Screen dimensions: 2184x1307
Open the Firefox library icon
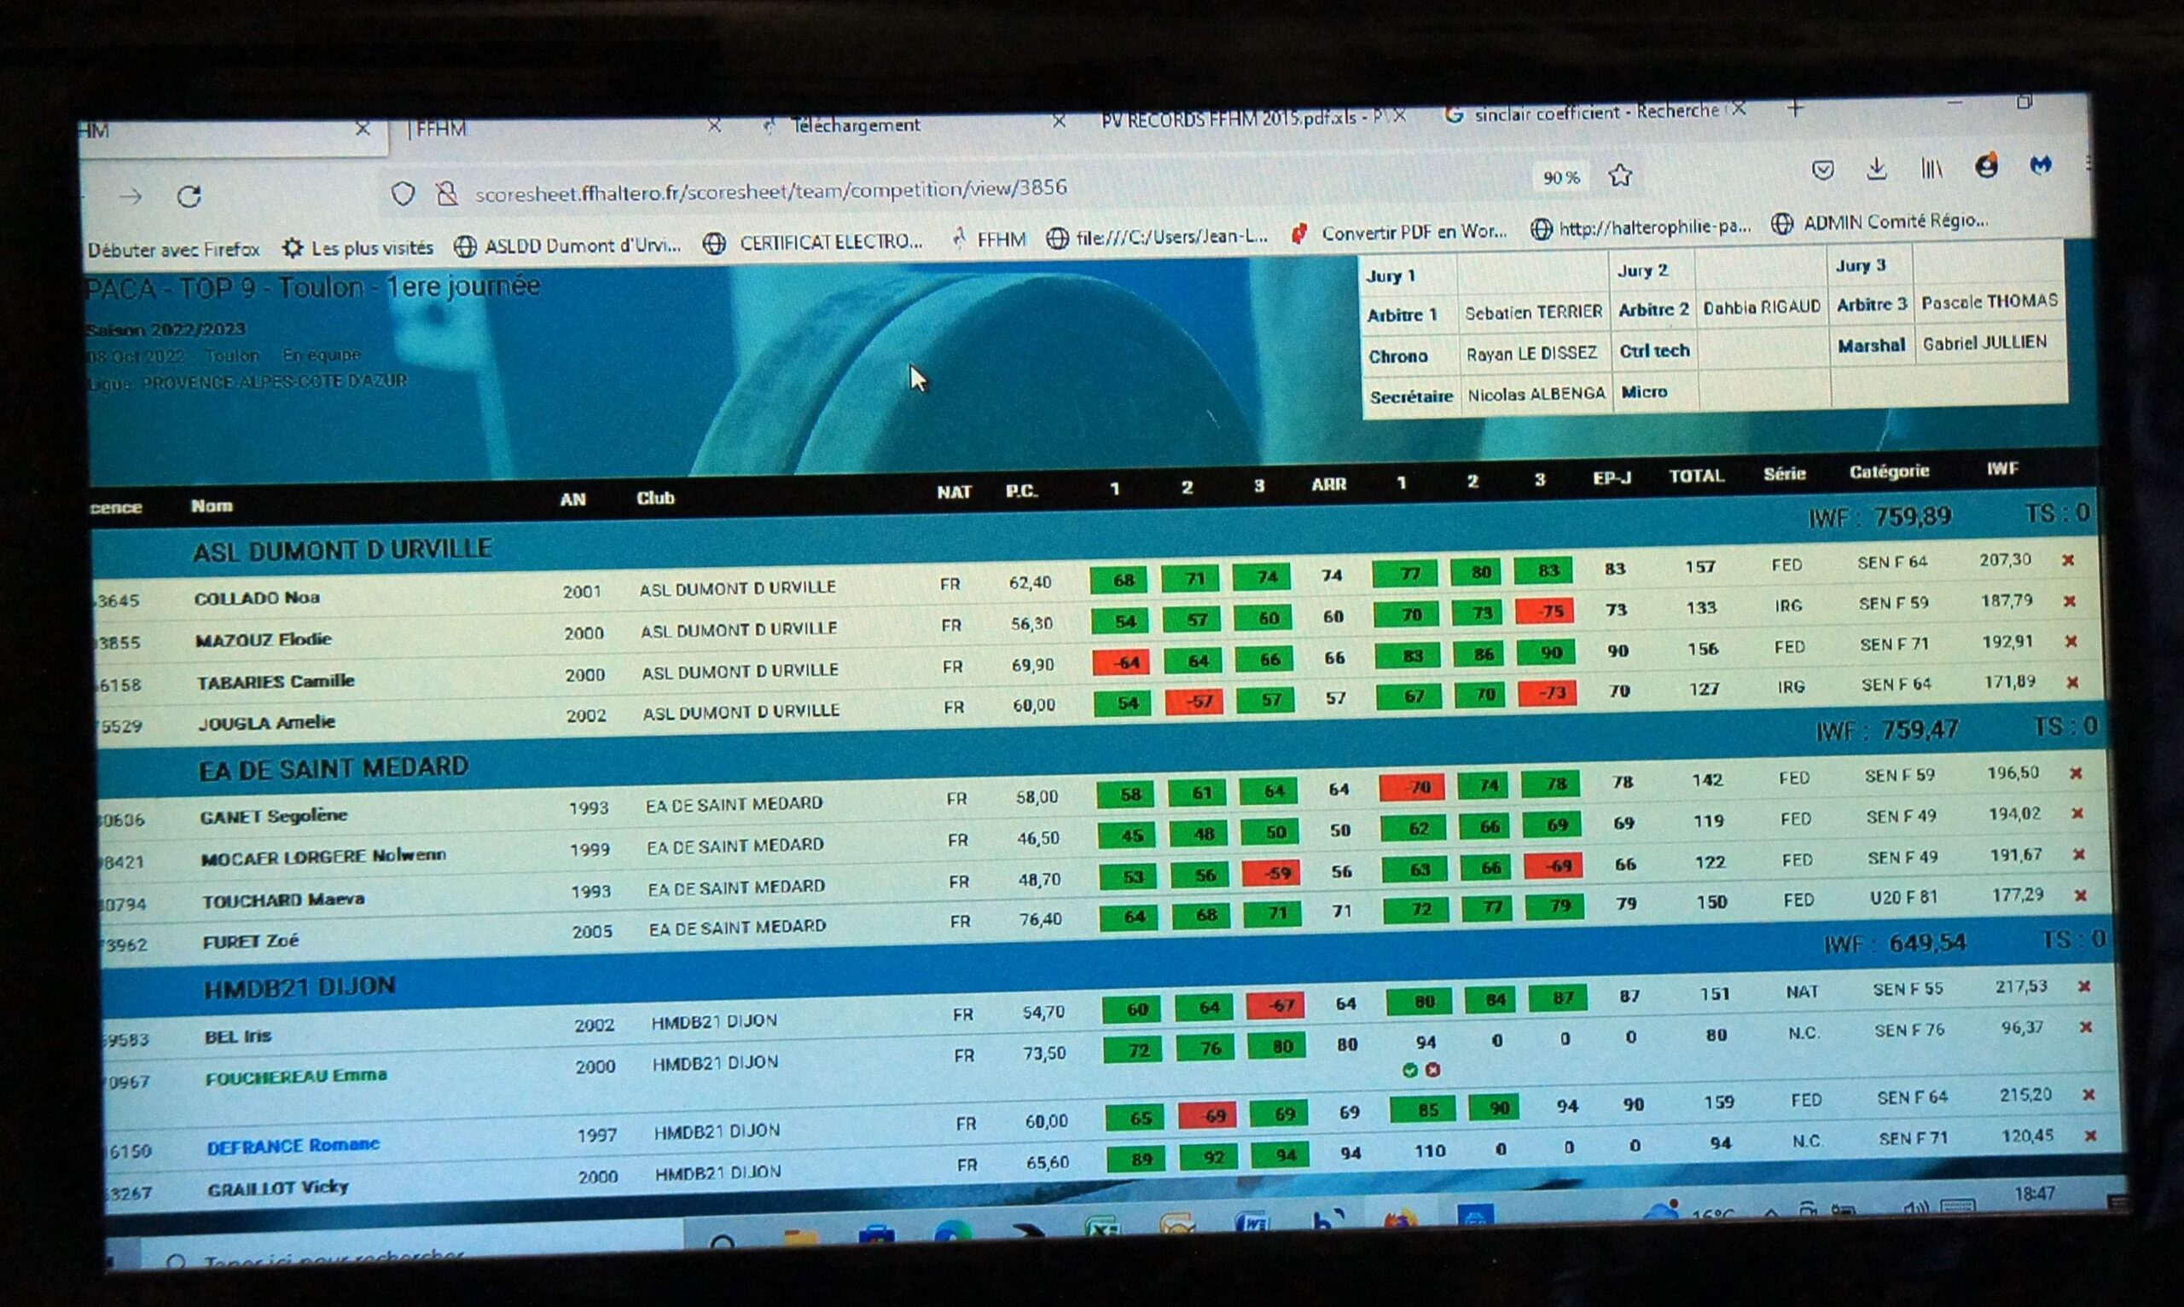(x=1931, y=167)
